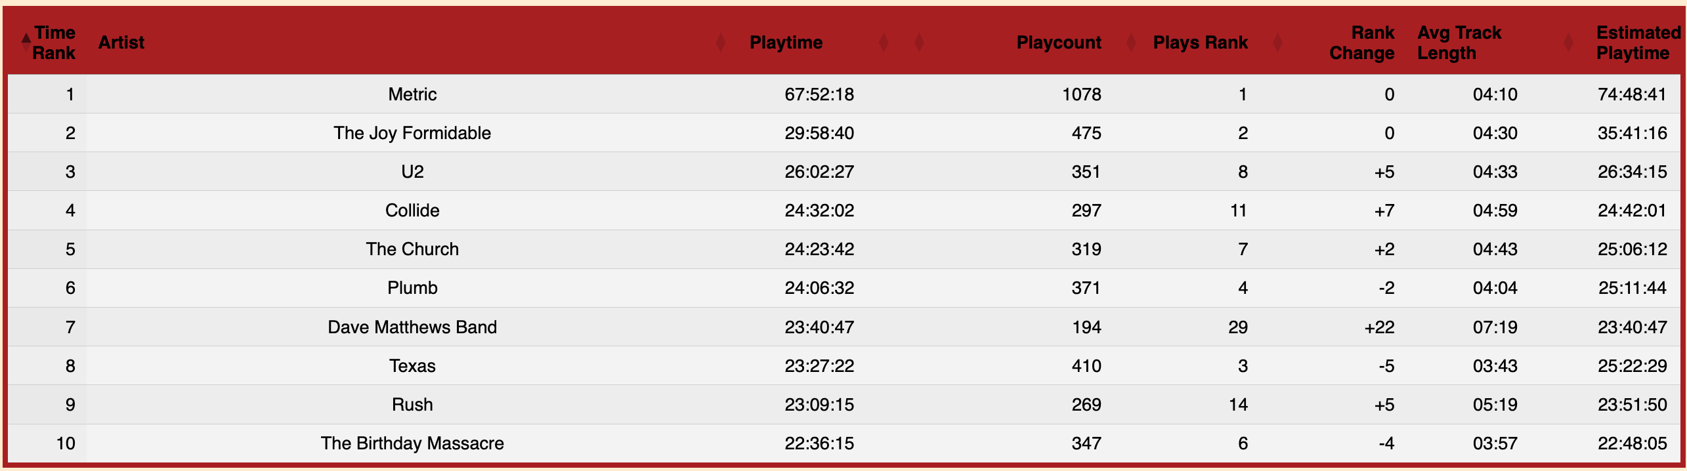1687x471 pixels.
Task: Select the Dave Matthews Band row name
Action: tap(412, 327)
